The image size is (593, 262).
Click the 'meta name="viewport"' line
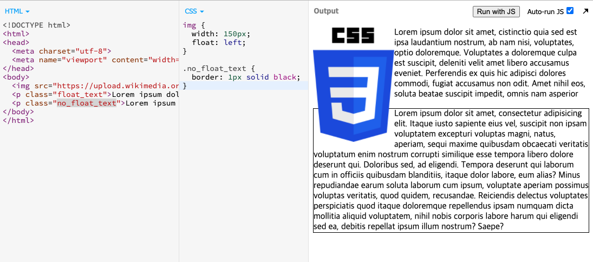point(95,60)
